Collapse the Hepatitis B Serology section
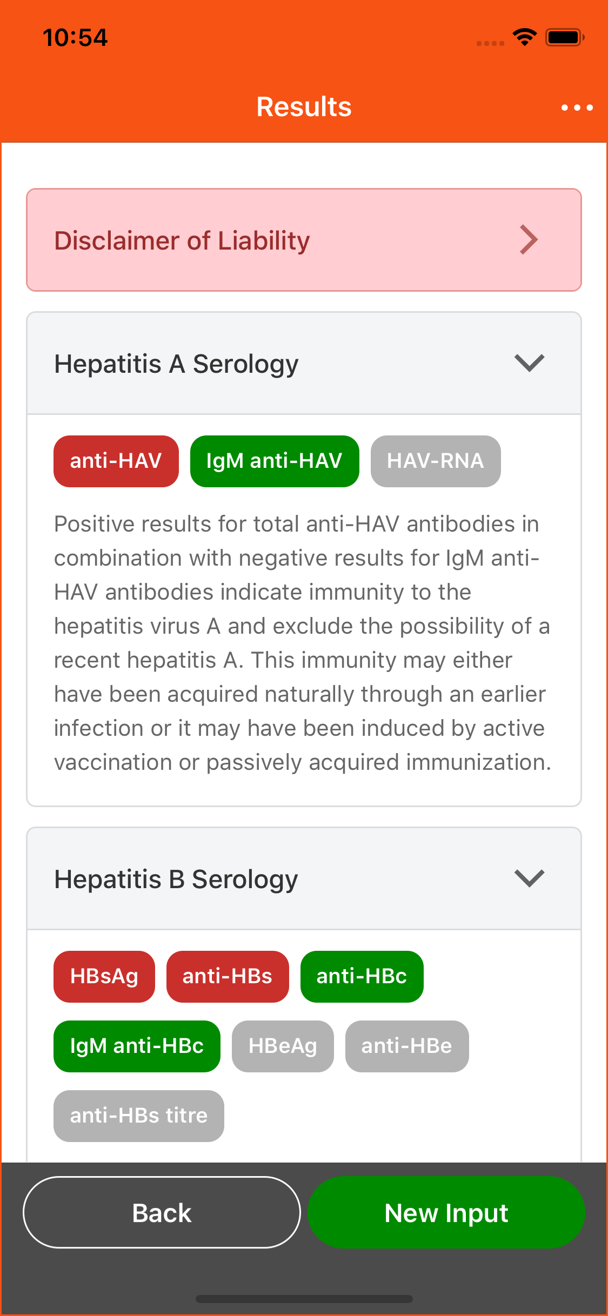 [529, 878]
